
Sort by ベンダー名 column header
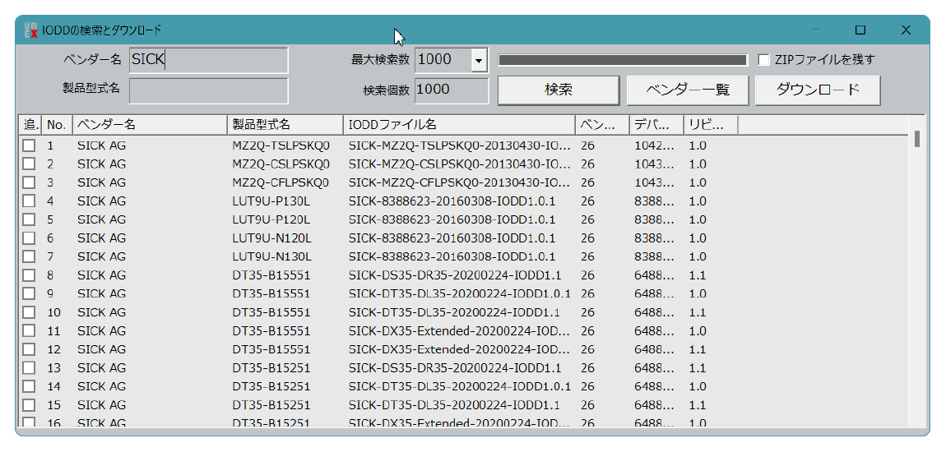pos(149,125)
